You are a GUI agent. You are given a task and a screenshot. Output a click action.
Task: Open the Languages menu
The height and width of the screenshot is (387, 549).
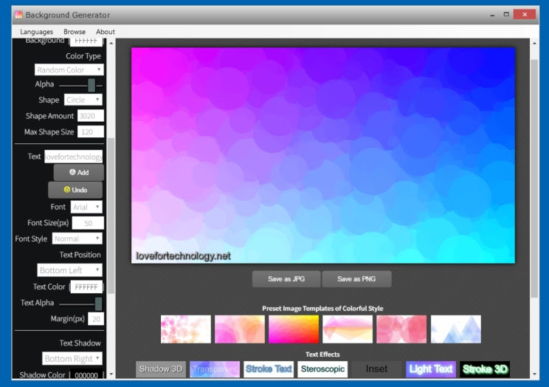[36, 32]
